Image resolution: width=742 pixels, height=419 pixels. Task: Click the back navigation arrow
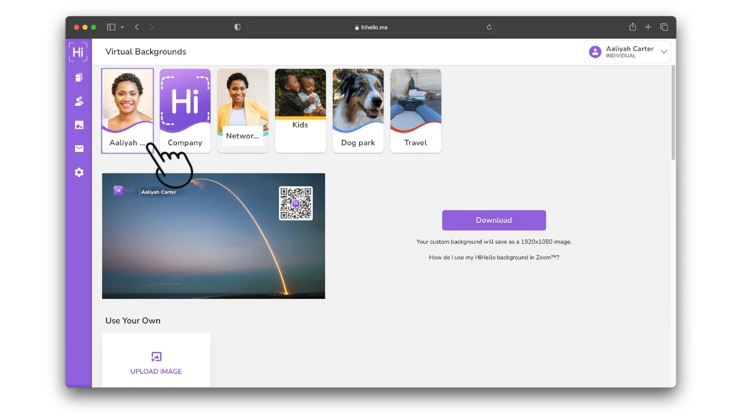point(137,27)
